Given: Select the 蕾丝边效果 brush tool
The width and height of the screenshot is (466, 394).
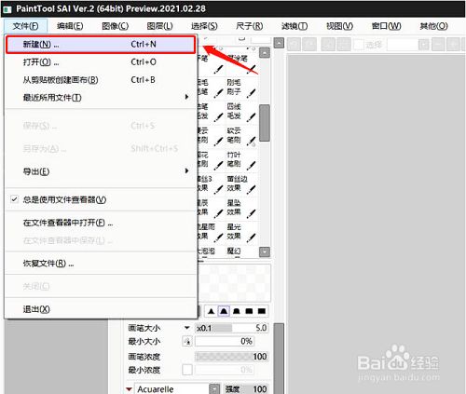Looking at the screenshot, I should tap(241, 183).
